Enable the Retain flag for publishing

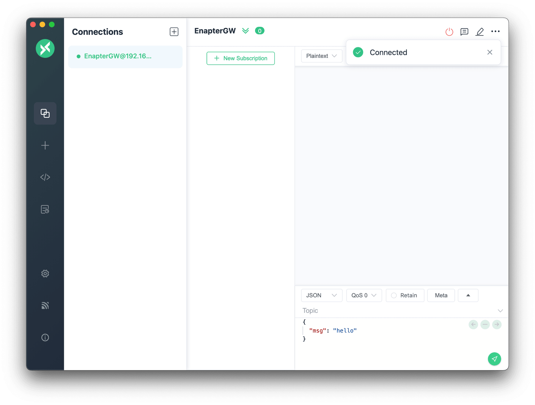405,295
